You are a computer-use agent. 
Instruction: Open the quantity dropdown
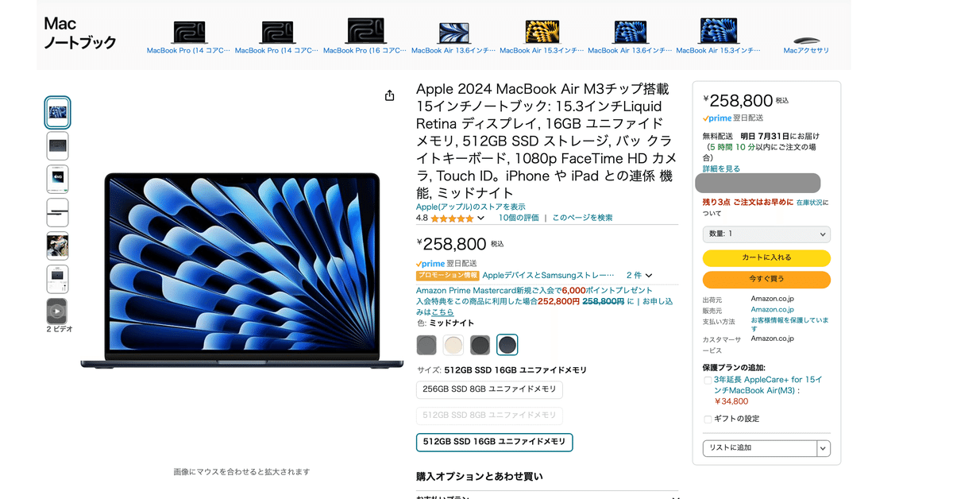(x=766, y=234)
